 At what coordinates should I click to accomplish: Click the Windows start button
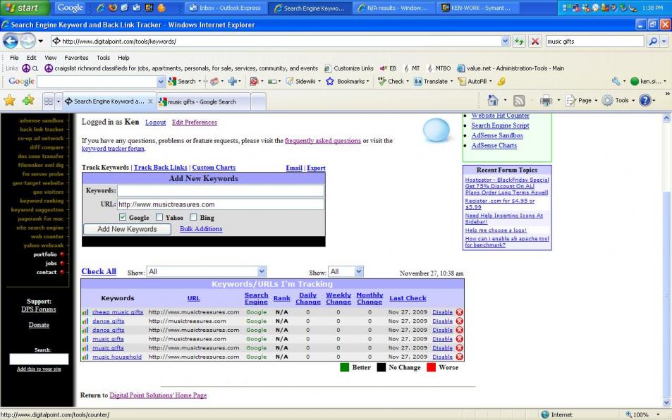coord(25,7)
